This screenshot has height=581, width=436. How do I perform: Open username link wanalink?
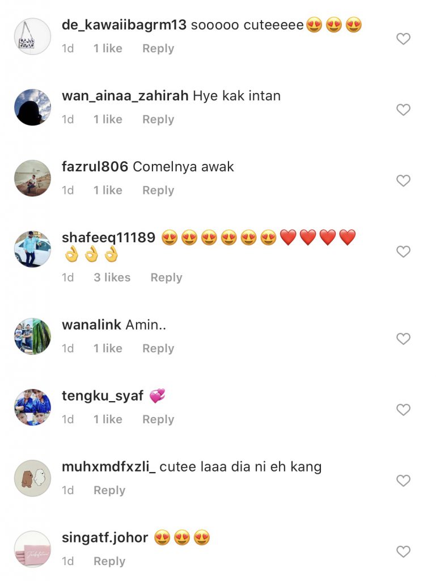tap(91, 325)
